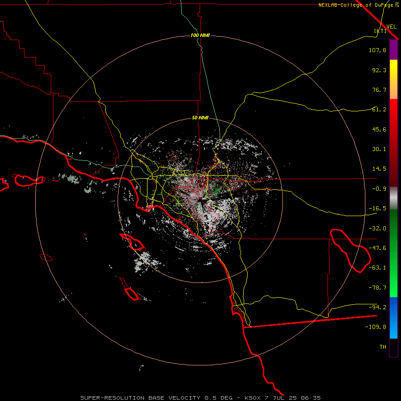This screenshot has width=401, height=401.
Task: Click the 76.7 velocity scale value
Action: coord(379,90)
